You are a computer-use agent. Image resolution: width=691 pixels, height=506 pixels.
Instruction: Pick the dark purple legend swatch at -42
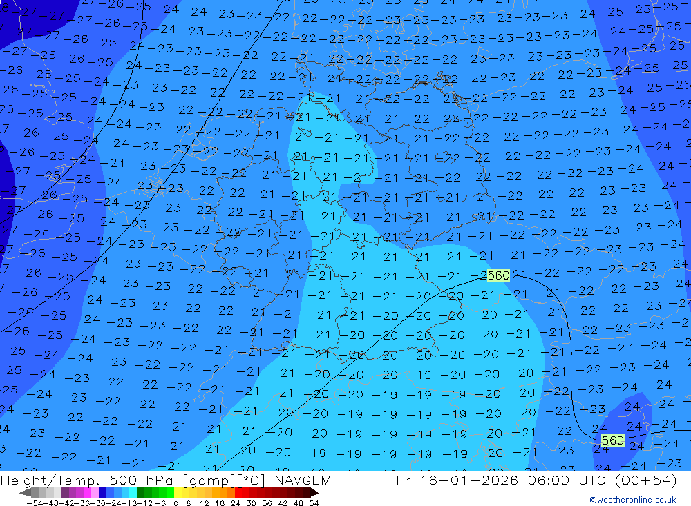pos(65,493)
